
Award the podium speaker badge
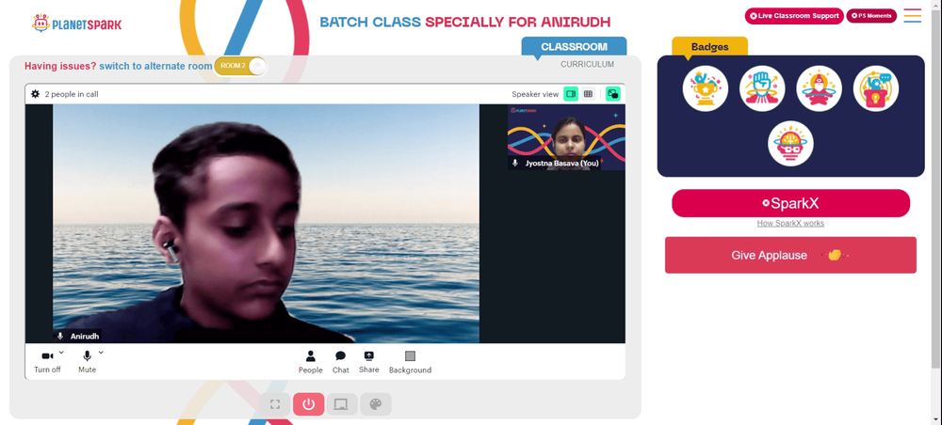pyautogui.click(x=876, y=88)
